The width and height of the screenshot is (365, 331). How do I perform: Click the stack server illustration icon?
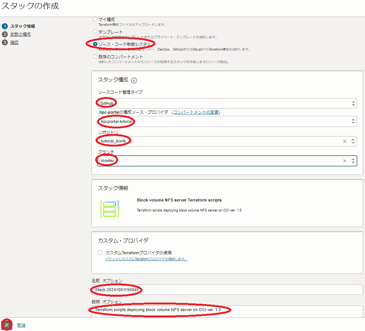tap(110, 208)
